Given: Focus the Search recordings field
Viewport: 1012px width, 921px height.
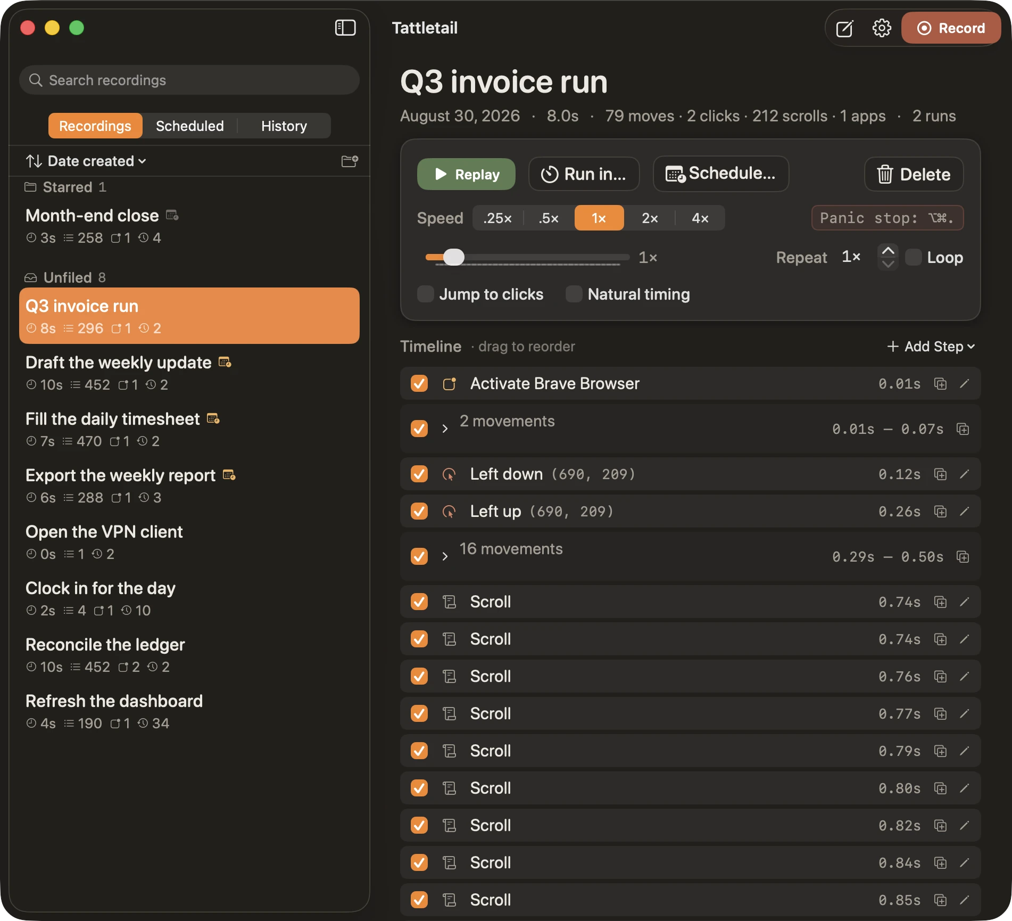Looking at the screenshot, I should coord(189,80).
